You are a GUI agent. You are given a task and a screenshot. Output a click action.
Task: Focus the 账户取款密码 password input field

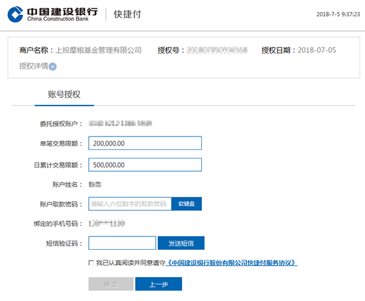point(130,204)
